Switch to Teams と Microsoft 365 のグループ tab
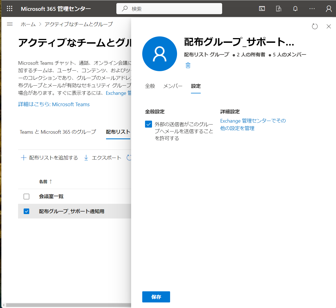Screen dimensions: 336x308 58,132
